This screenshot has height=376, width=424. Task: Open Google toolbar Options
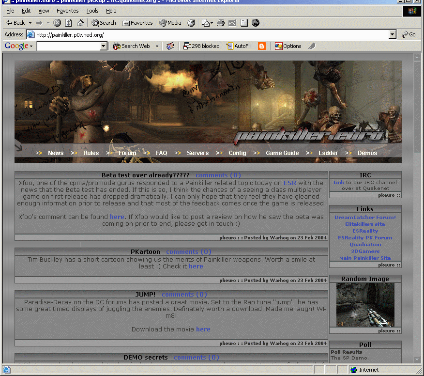coord(288,47)
